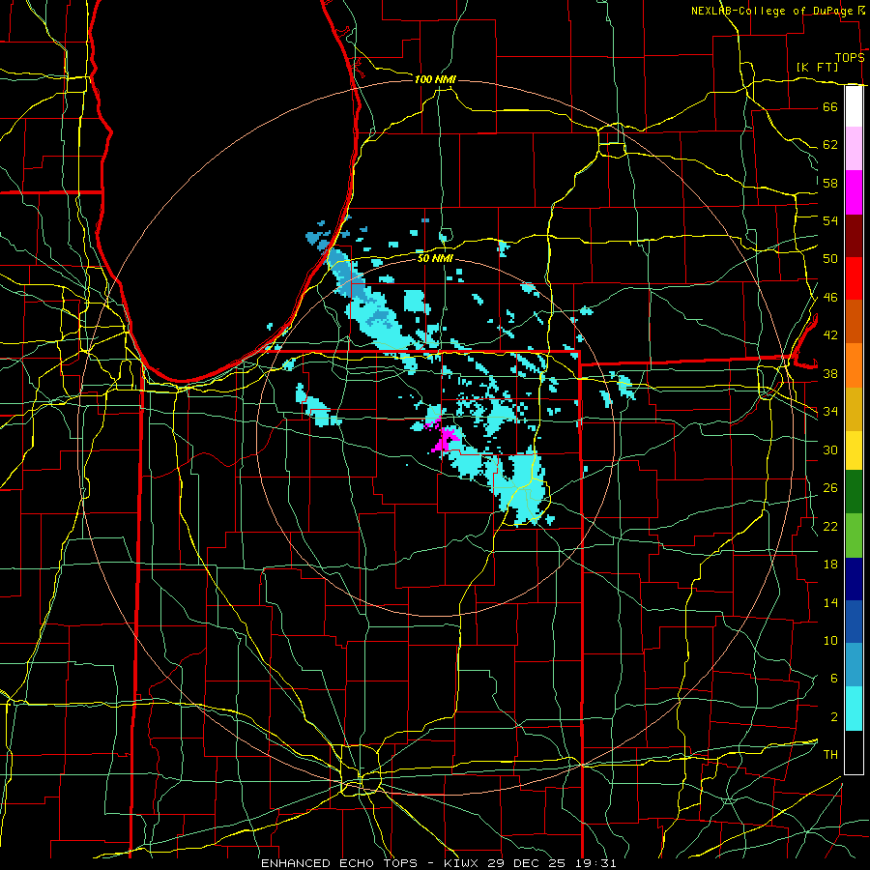Select the bright red legend swatch
The width and height of the screenshot is (870, 870).
[x=854, y=278]
